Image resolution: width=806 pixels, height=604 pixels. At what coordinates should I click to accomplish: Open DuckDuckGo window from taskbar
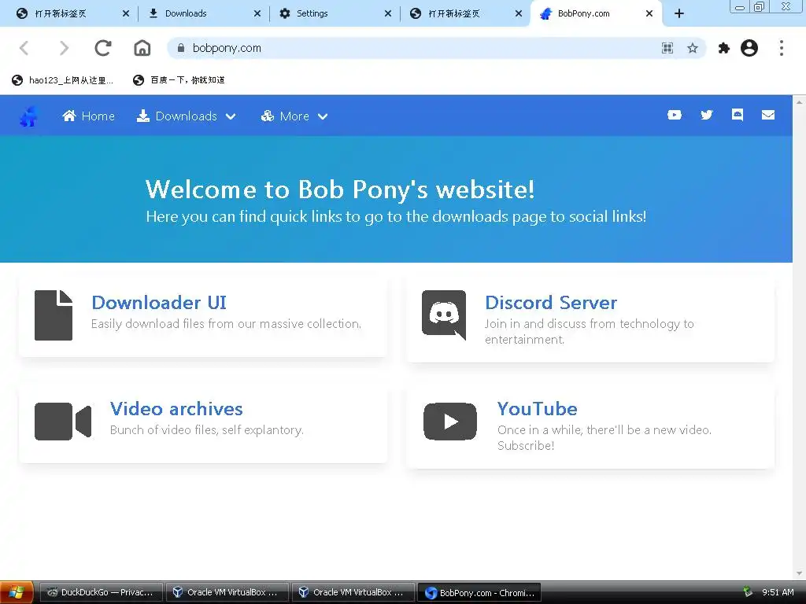[x=101, y=593]
